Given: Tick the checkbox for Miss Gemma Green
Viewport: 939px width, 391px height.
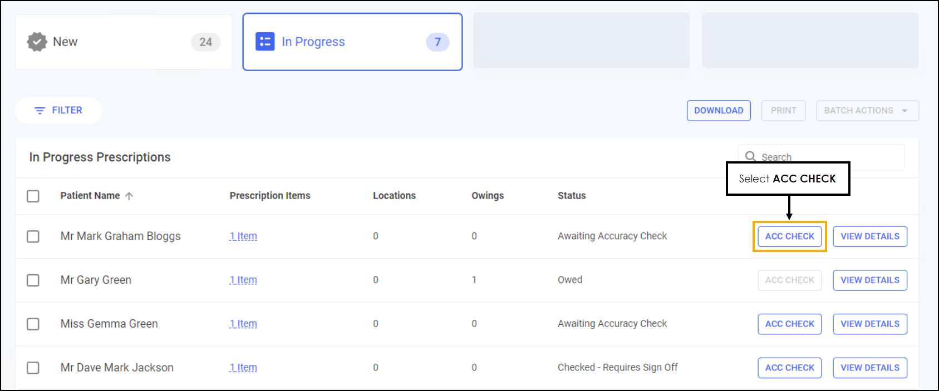Looking at the screenshot, I should tap(33, 324).
